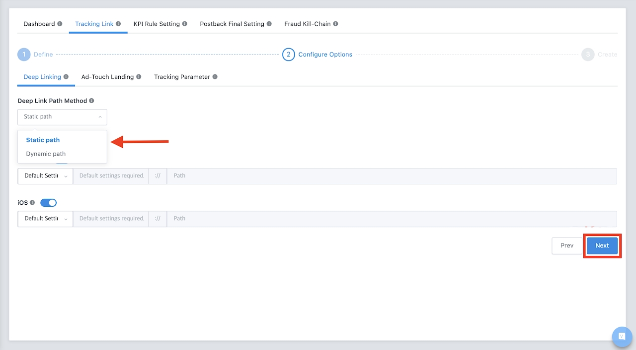This screenshot has width=636, height=350.
Task: Toggle the iOS deep link switch
Action: coord(49,203)
